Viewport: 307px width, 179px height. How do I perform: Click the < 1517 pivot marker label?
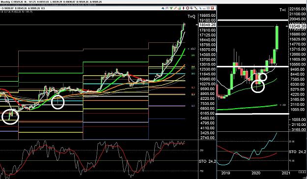(x=192, y=49)
